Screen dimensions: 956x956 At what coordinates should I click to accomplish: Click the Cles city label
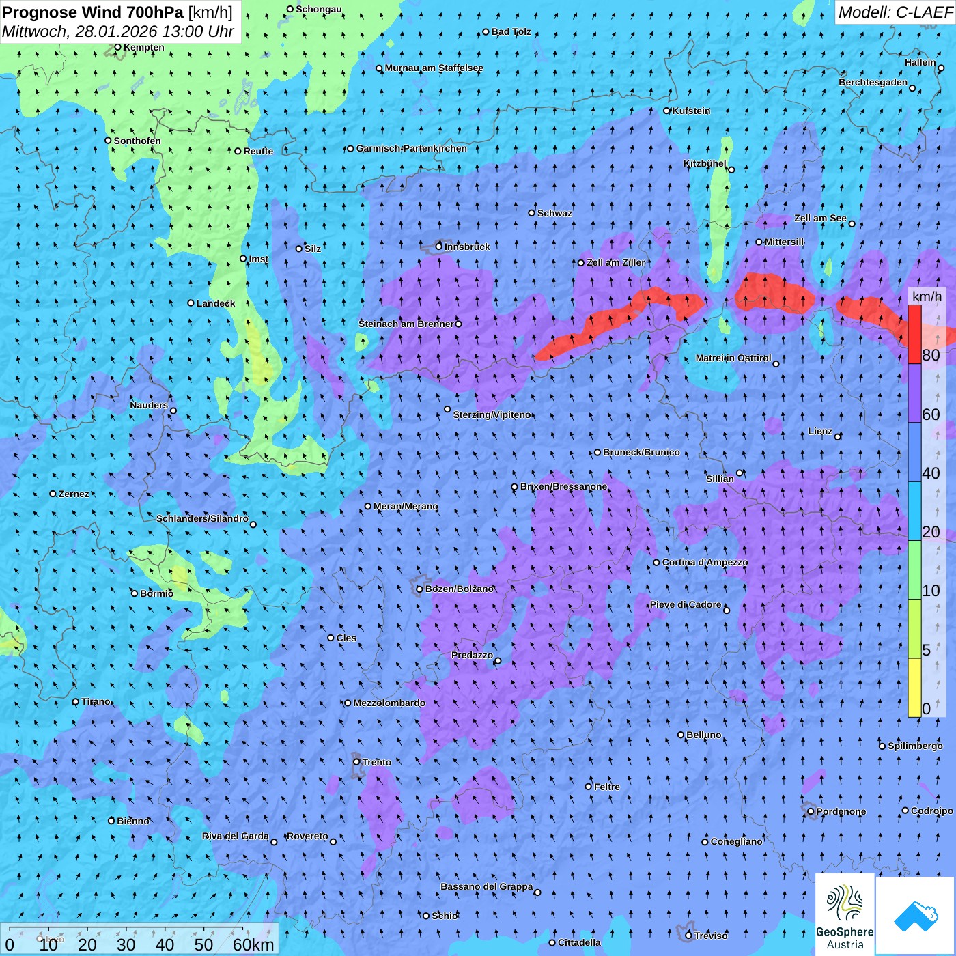(346, 638)
